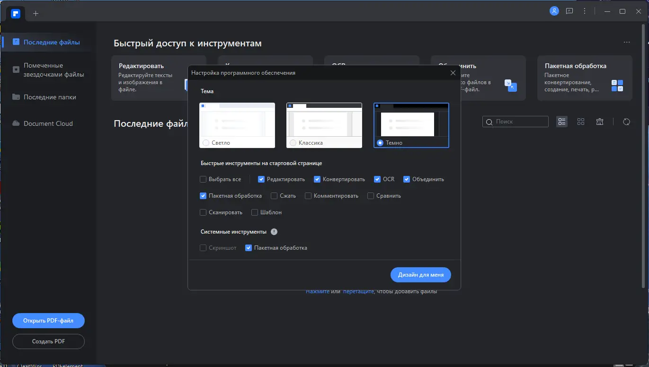This screenshot has width=649, height=367.
Task: Uncheck the Редактировать checkbox
Action: click(x=261, y=179)
